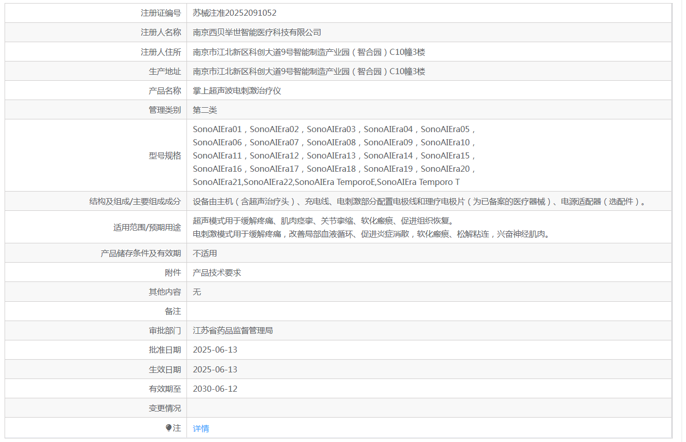Image resolution: width=686 pixels, height=442 pixels.
Task: Open the 详情 link
Action: coord(201,428)
